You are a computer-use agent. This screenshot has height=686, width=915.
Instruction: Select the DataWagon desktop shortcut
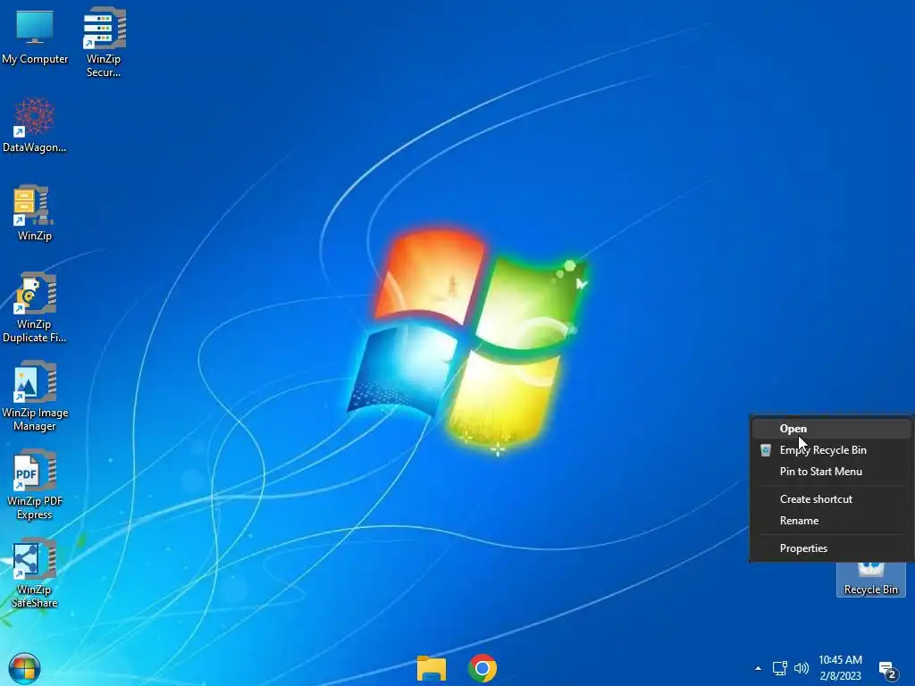(x=35, y=125)
